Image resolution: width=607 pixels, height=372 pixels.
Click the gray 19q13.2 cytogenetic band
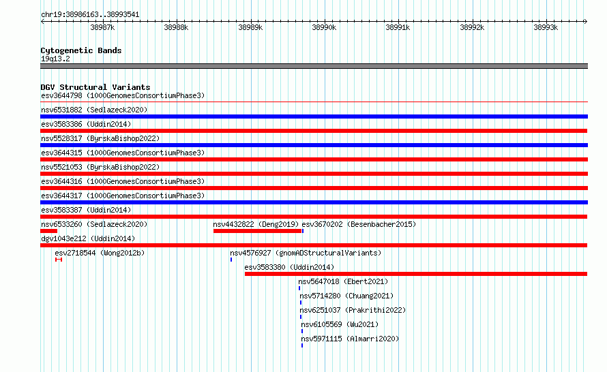(314, 66)
